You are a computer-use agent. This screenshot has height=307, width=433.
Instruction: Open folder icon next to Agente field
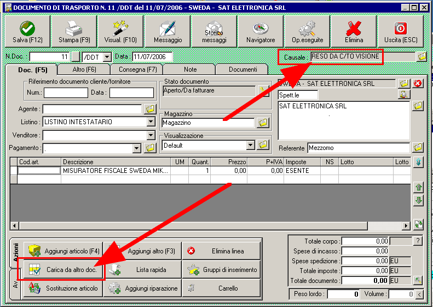150,109
